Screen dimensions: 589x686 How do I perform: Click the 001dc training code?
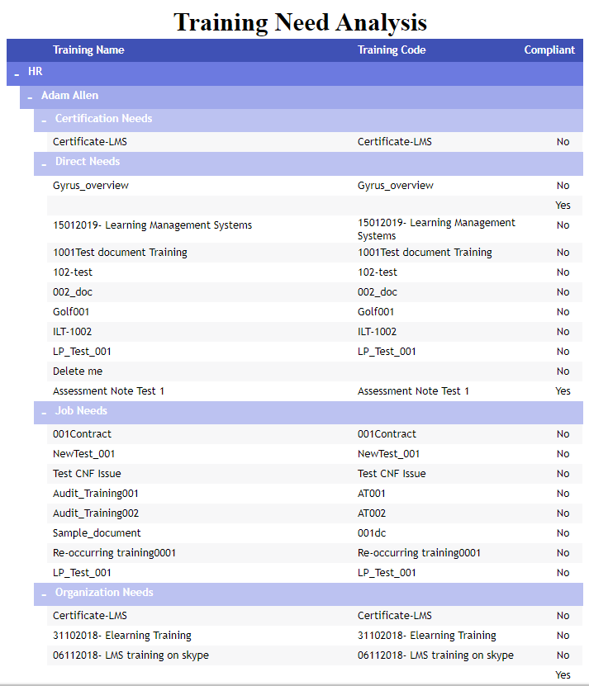pyautogui.click(x=372, y=533)
